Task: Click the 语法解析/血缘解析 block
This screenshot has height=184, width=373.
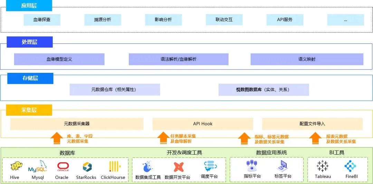Action: [x=179, y=59]
